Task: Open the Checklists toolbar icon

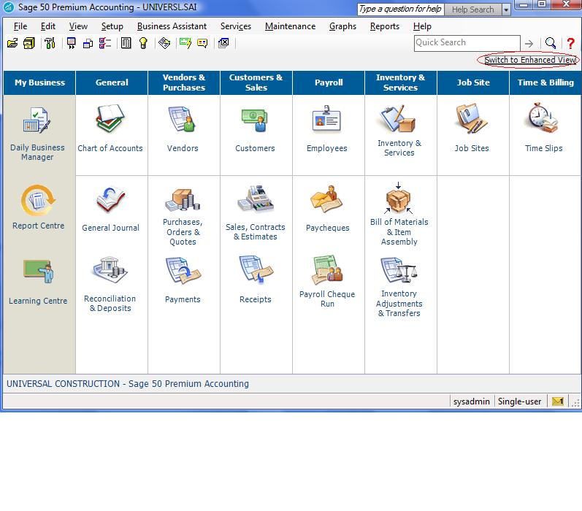Action: (105, 43)
